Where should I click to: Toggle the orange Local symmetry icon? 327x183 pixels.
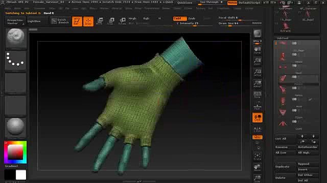(258, 117)
